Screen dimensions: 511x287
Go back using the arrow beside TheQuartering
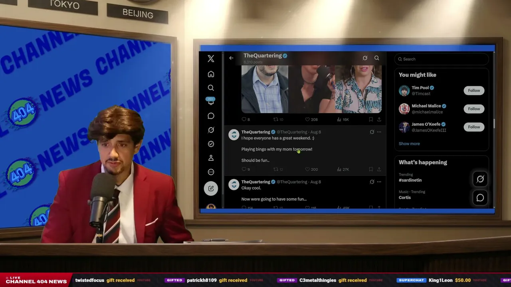[231, 58]
